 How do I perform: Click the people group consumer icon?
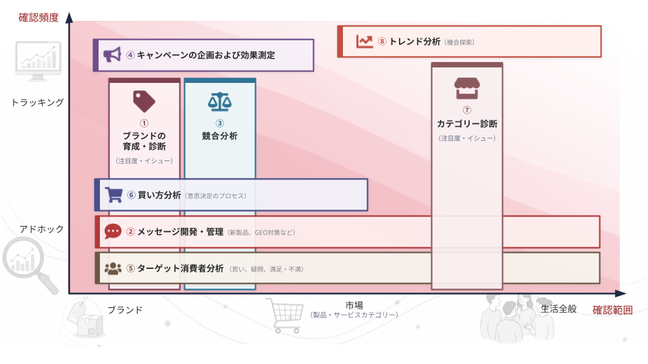click(113, 269)
